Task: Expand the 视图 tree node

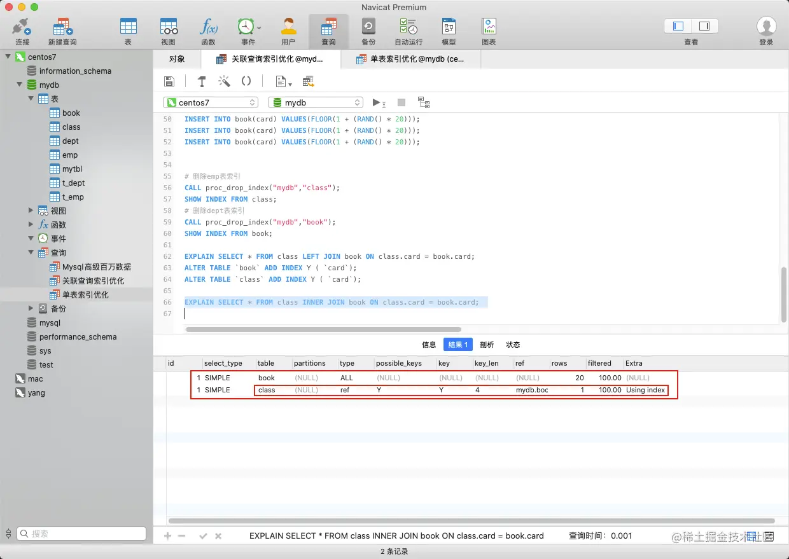Action: pos(31,210)
